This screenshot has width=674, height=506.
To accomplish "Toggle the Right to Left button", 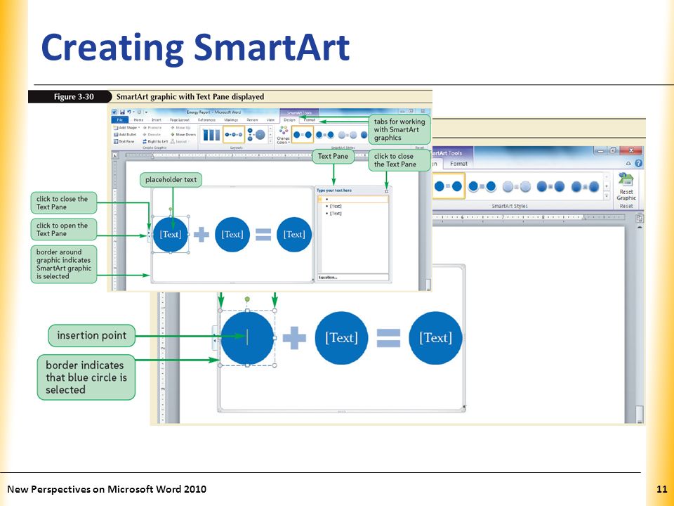I will [x=155, y=141].
